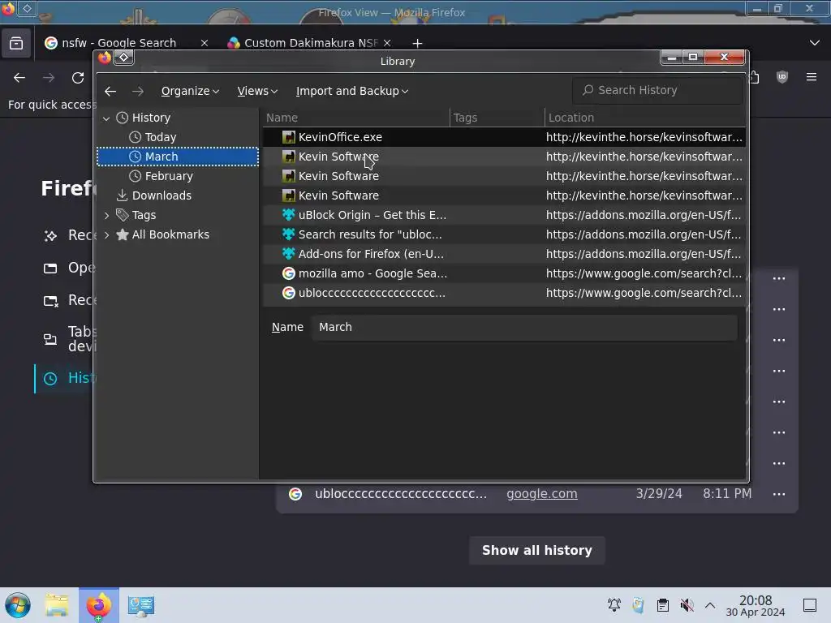831x623 pixels.
Task: Focus the Search History field
Action: (x=657, y=90)
